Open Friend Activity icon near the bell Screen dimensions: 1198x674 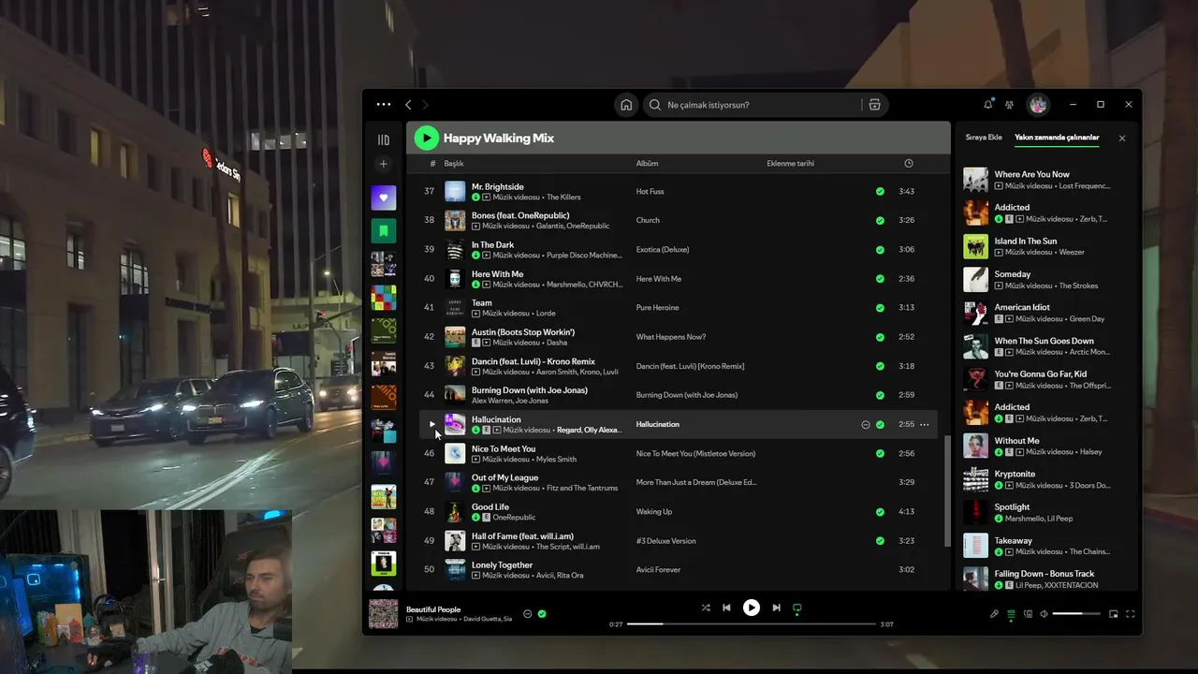point(1009,105)
